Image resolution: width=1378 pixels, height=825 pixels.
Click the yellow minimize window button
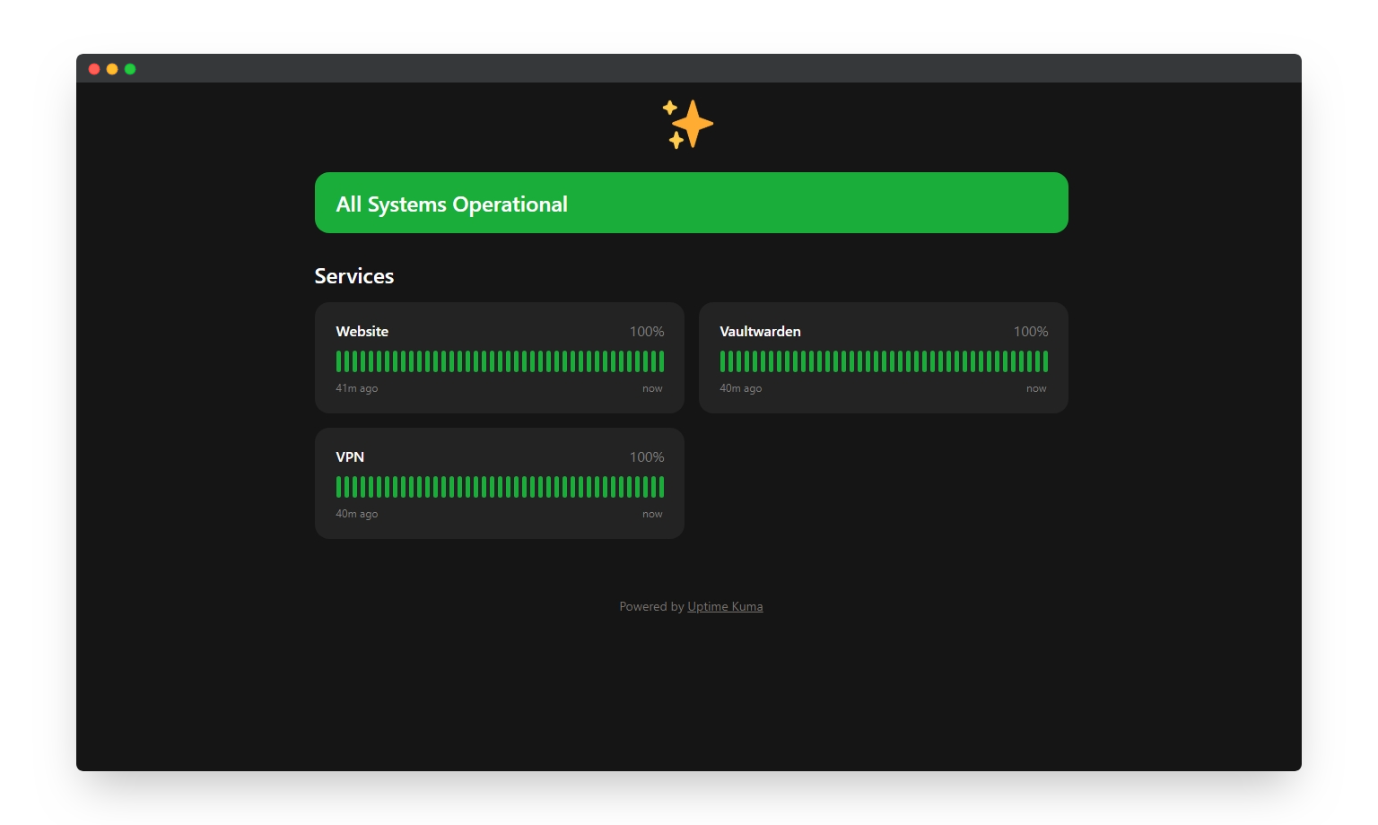(x=112, y=69)
